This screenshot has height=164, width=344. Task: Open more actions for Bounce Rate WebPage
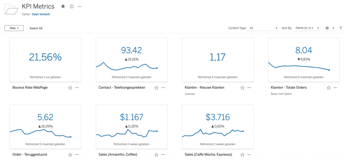pos(77,88)
